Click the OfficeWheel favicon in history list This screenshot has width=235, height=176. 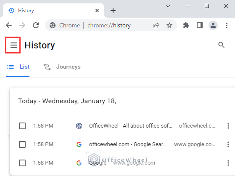(x=79, y=126)
